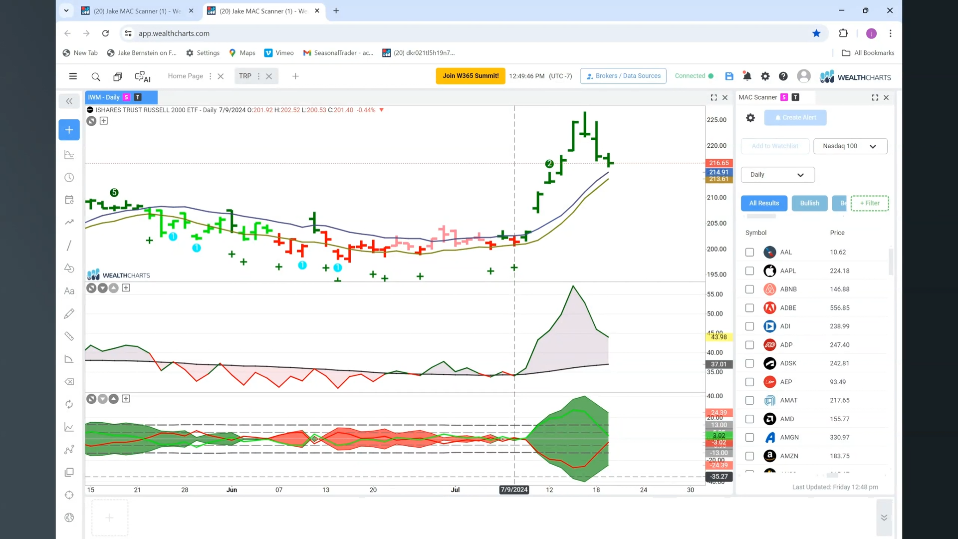This screenshot has height=539, width=958.
Task: Check the ADI symbol checkbox
Action: click(x=749, y=326)
